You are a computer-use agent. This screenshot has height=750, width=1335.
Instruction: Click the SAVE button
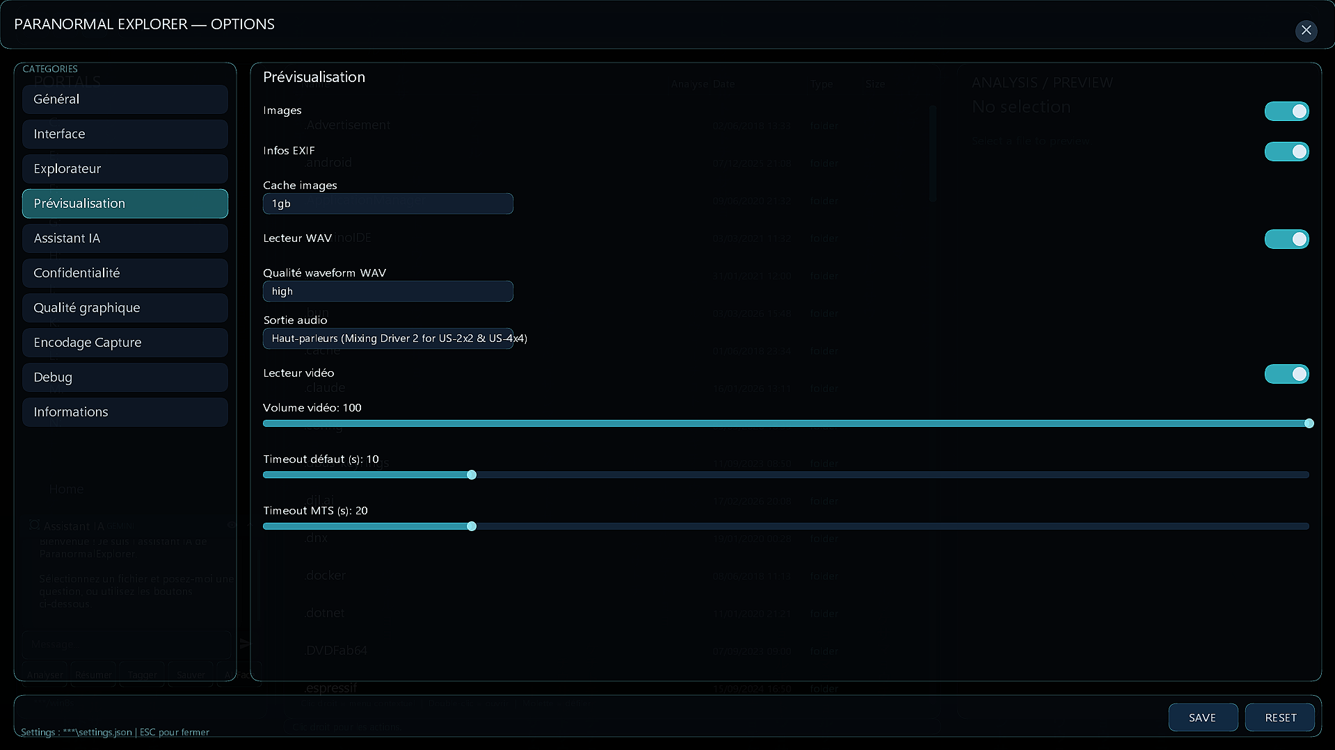pos(1202,717)
